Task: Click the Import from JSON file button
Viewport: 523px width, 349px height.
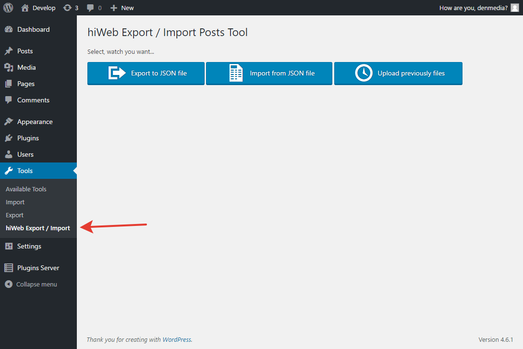Action: (x=269, y=74)
